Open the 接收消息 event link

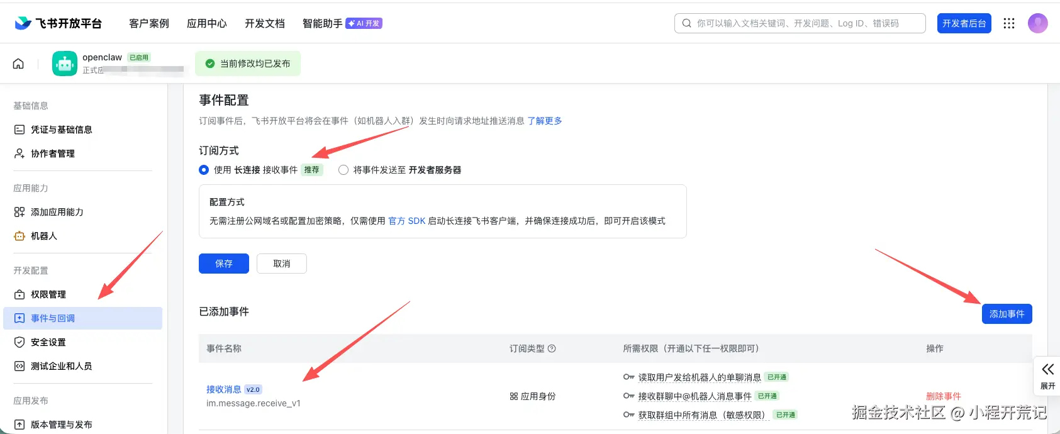tap(224, 389)
